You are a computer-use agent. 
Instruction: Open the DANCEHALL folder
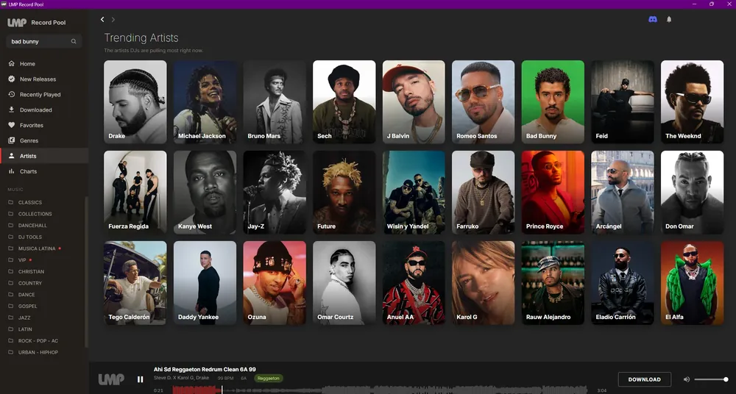pos(32,226)
